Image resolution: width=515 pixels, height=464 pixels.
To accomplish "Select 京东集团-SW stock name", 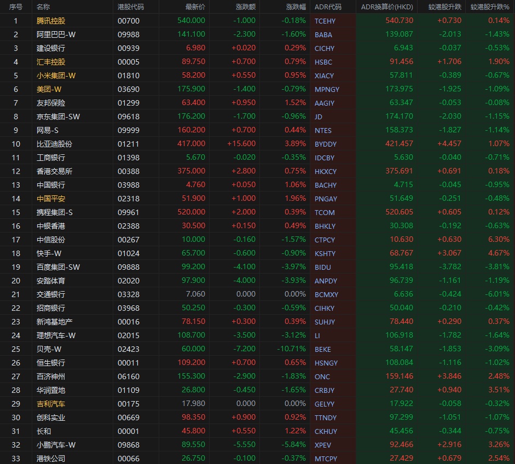I will tap(58, 117).
